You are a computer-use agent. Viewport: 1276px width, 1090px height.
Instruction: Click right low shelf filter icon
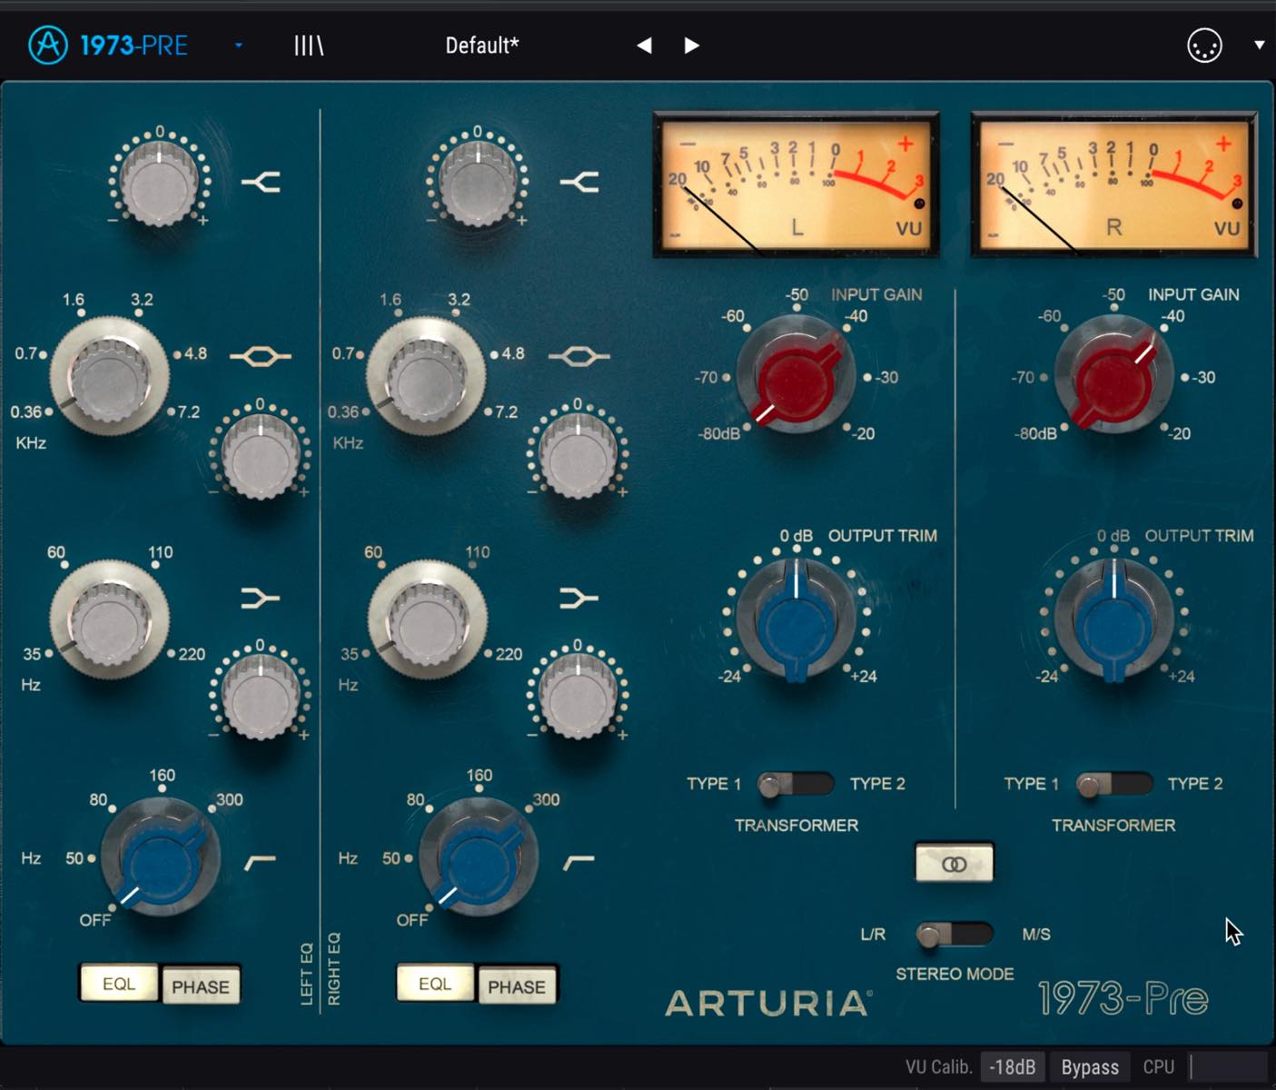[x=579, y=599]
